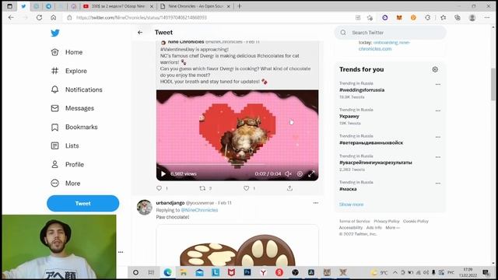Open the MetaMask fox extension
Image resolution: width=498 pixels, height=280 pixels.
399,17
